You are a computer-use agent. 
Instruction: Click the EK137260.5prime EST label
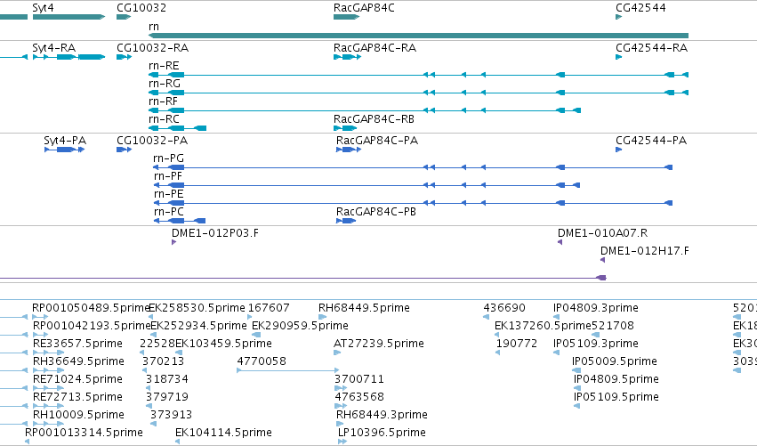coord(543,326)
